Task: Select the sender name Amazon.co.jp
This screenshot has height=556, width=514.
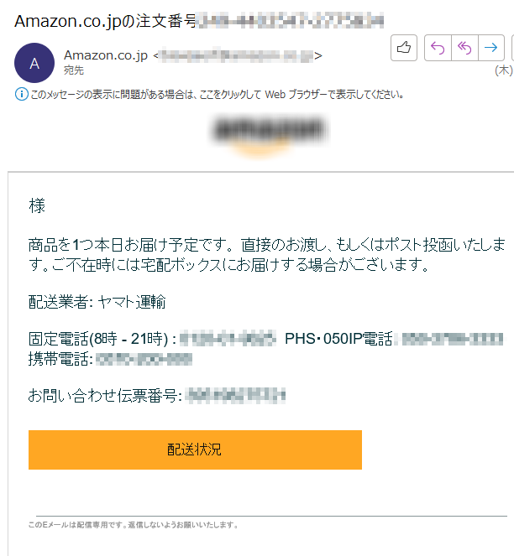Action: 106,55
